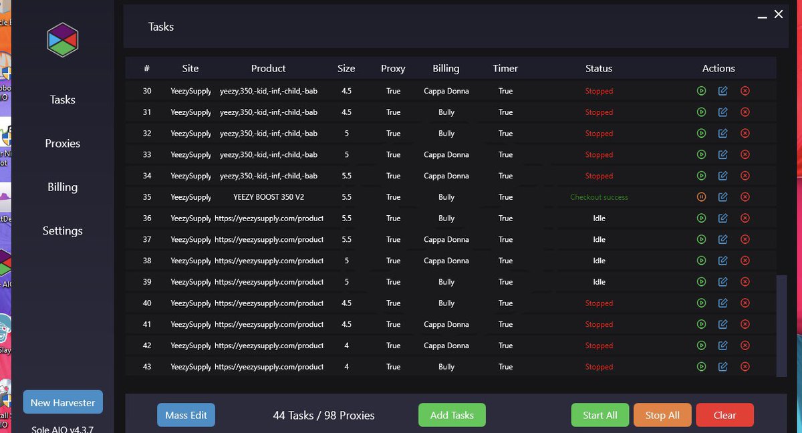The width and height of the screenshot is (802, 433).
Task: Delete task 41 red X icon
Action: point(745,324)
